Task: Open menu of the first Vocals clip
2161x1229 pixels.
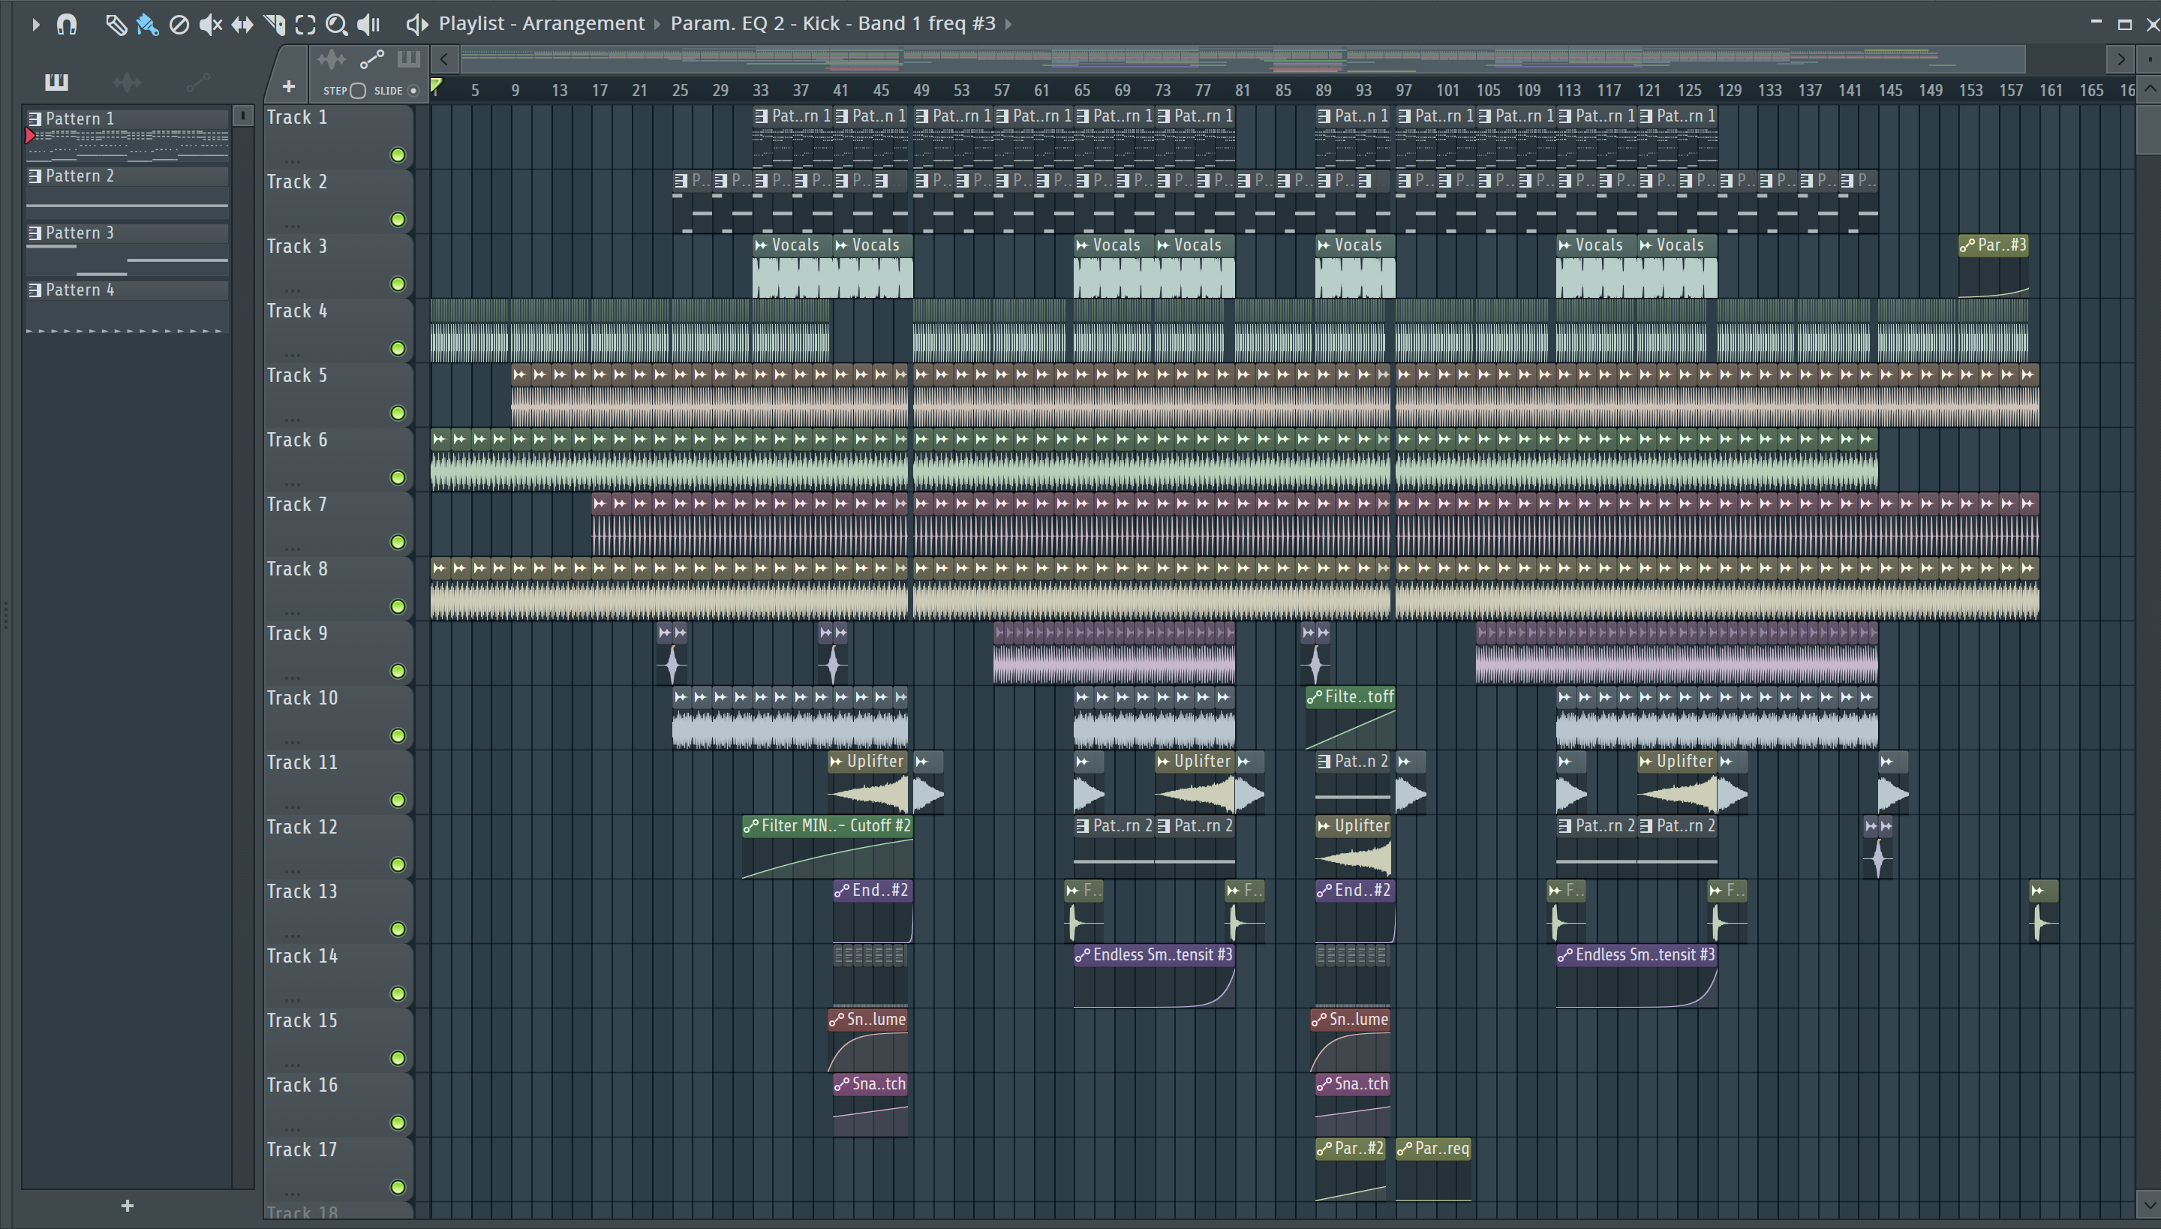Action: [761, 245]
